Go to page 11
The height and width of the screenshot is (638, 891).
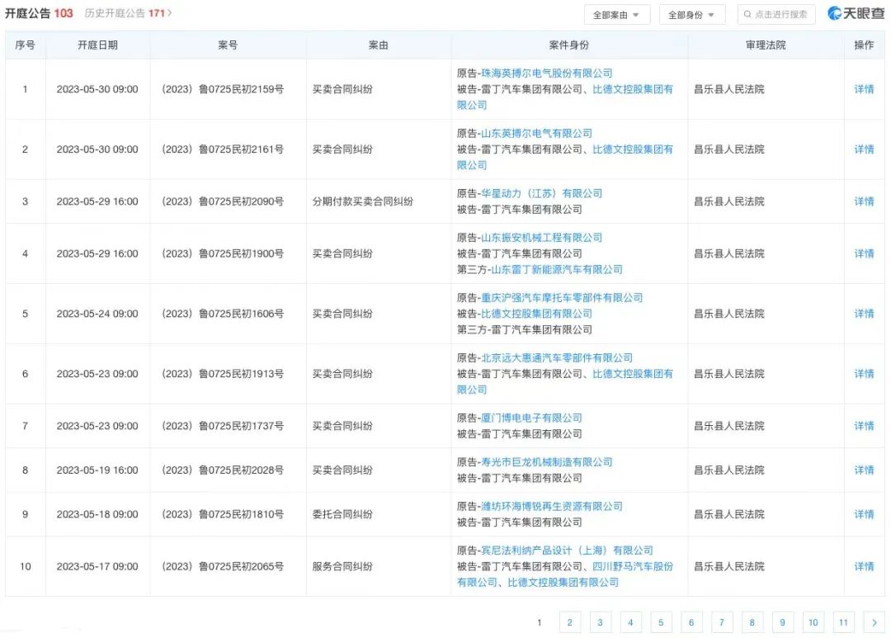coord(843,622)
